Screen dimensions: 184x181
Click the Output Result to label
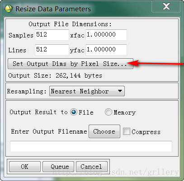pos(38,112)
